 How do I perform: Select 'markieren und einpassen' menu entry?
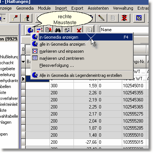tap(82, 51)
